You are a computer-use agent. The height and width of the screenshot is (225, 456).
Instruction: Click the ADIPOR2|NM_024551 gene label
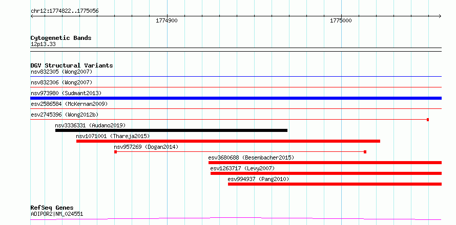tap(57, 214)
